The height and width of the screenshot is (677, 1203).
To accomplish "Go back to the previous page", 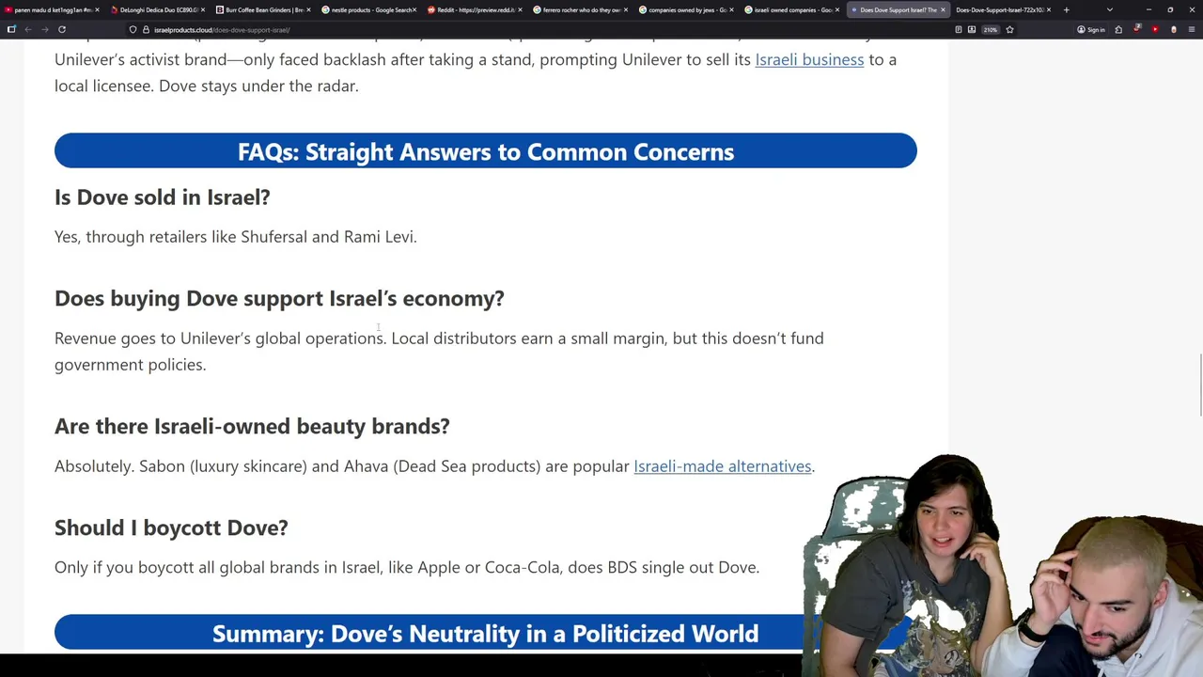I will (x=28, y=29).
